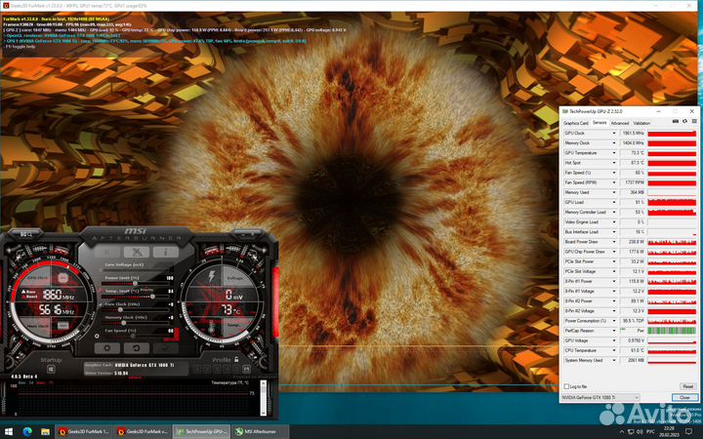Open the Afterburner information 'i' button
Image resolution: width=703 pixels, height=439 pixels.
click(x=165, y=253)
